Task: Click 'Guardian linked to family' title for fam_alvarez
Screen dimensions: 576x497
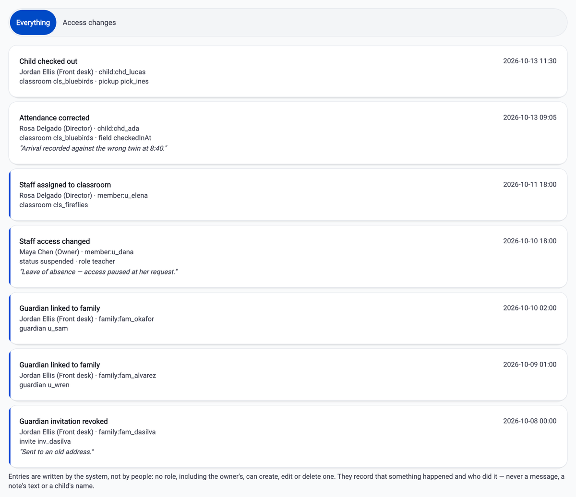Action: (x=60, y=366)
